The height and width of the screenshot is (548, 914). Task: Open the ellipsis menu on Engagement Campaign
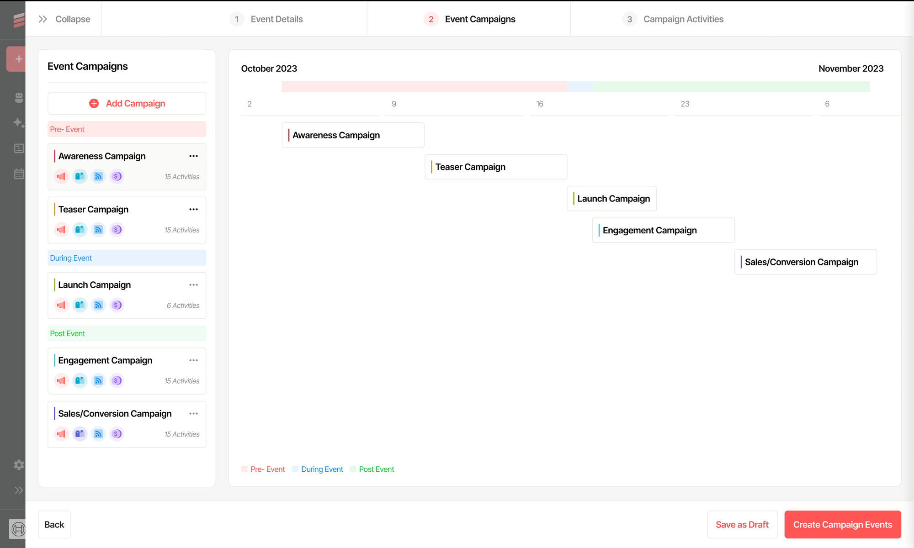pyautogui.click(x=193, y=360)
